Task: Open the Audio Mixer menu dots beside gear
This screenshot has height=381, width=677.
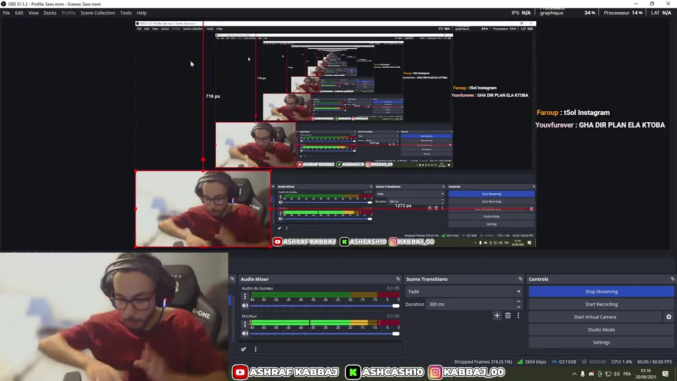Action: pos(255,349)
